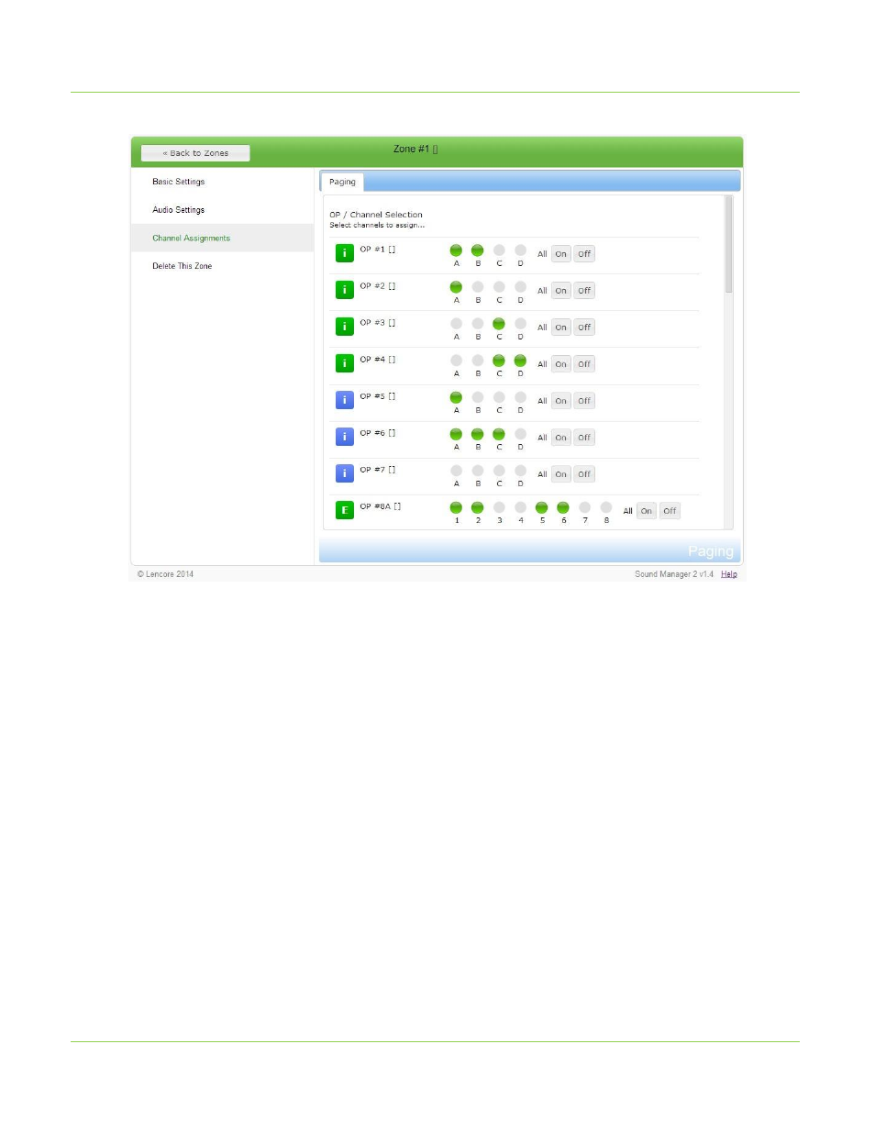The image size is (875, 1133).
Task: Turn all channels Off for OP #5
Action: (584, 401)
